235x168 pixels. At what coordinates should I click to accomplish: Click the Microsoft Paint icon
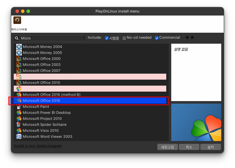click(19, 107)
